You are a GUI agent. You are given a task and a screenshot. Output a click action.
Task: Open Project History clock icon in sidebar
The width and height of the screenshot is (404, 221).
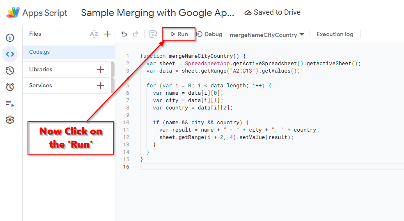coord(10,71)
